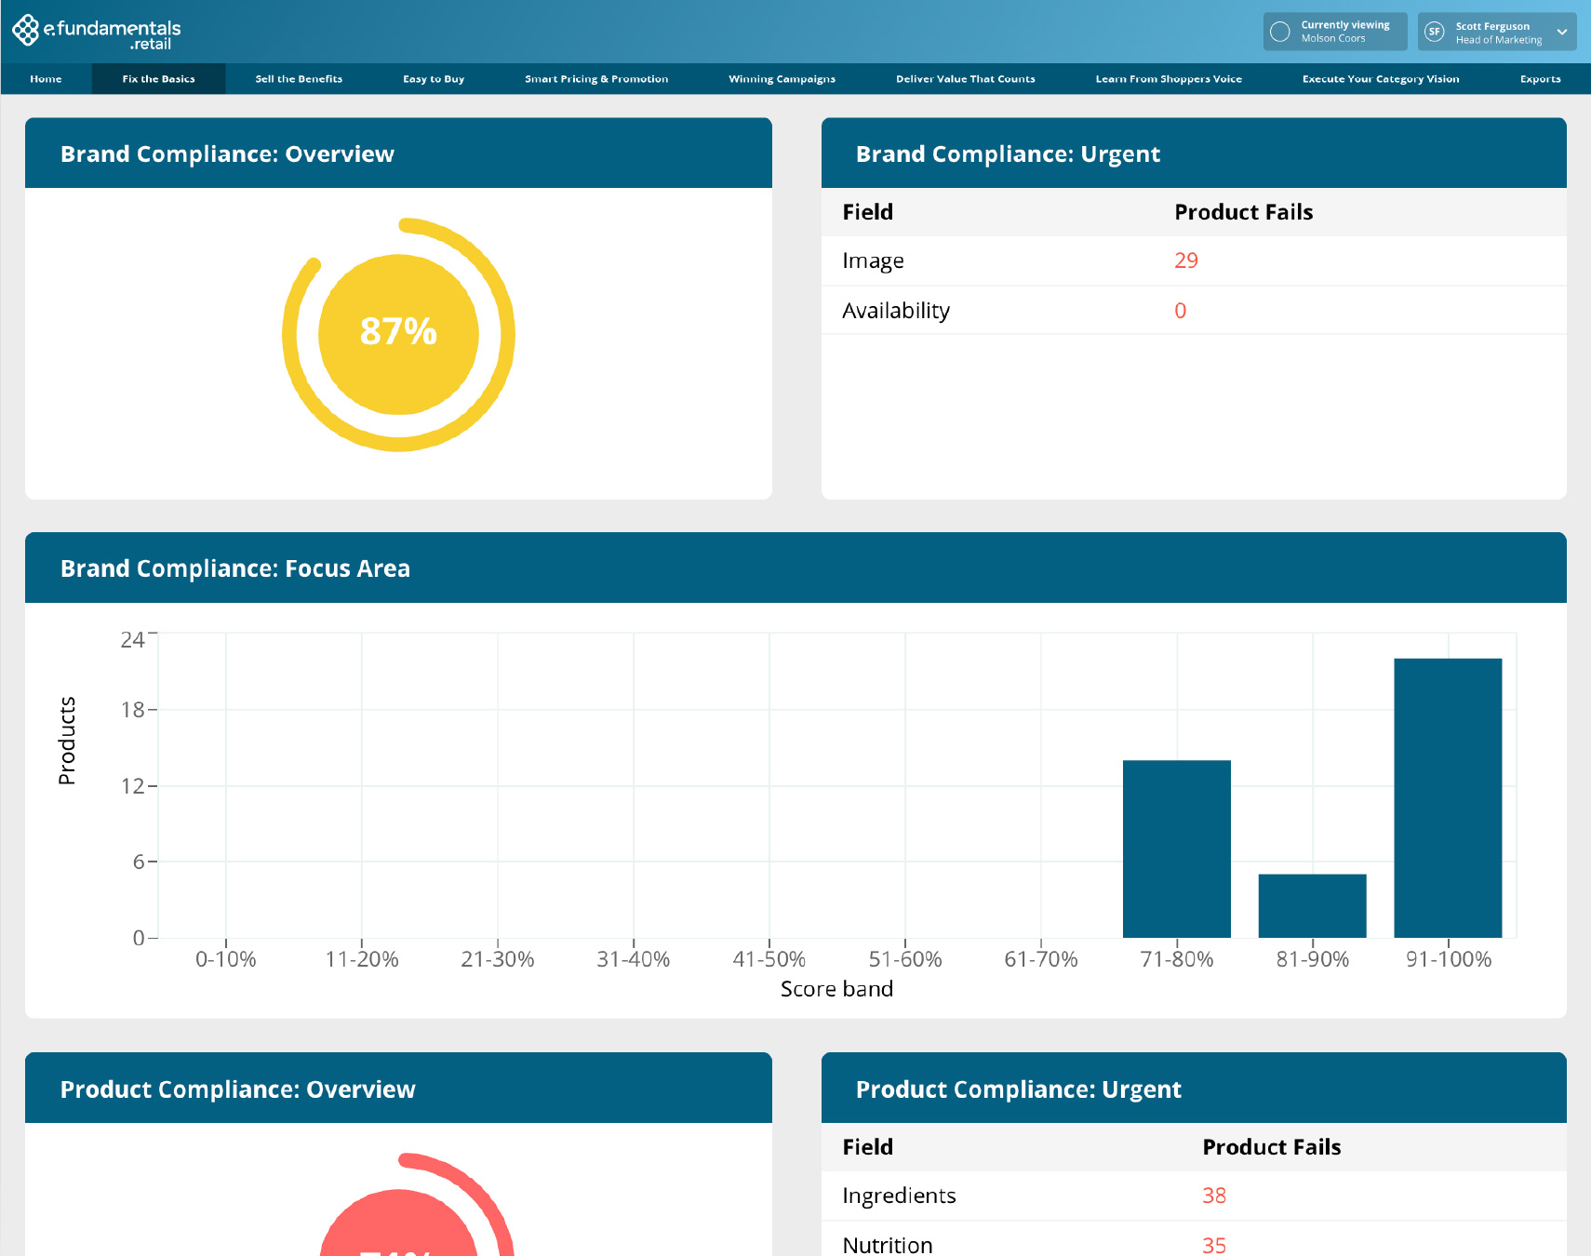Click Product Fails header in Brand Urgent table
Image resolution: width=1591 pixels, height=1256 pixels.
[x=1243, y=212]
